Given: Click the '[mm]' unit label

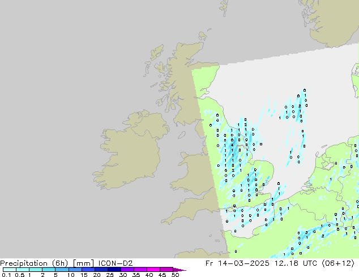Looking at the screenshot, I should 83,263.
